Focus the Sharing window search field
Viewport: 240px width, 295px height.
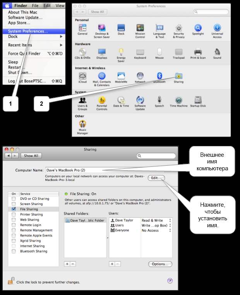coord(156,156)
